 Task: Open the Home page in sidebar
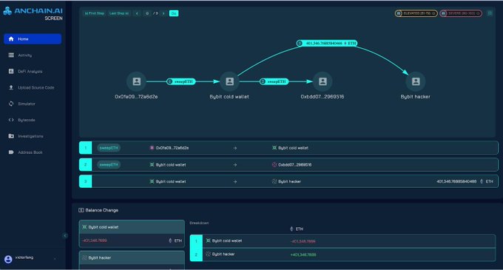[33, 38]
